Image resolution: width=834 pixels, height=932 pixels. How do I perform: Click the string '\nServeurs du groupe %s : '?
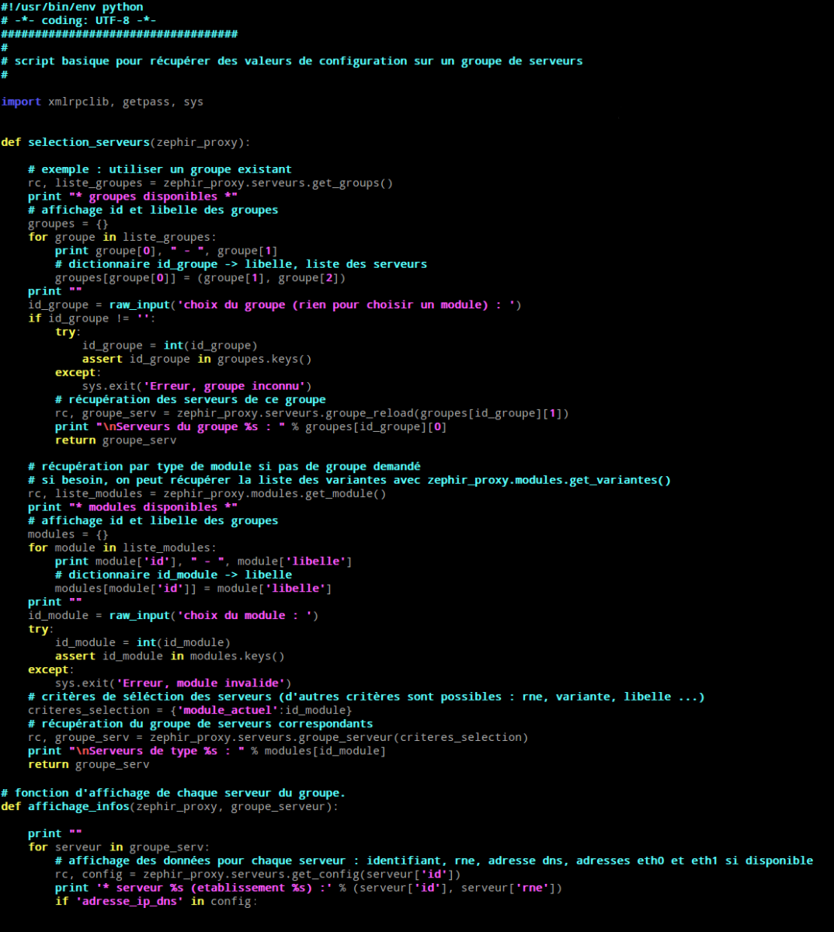[x=190, y=426]
